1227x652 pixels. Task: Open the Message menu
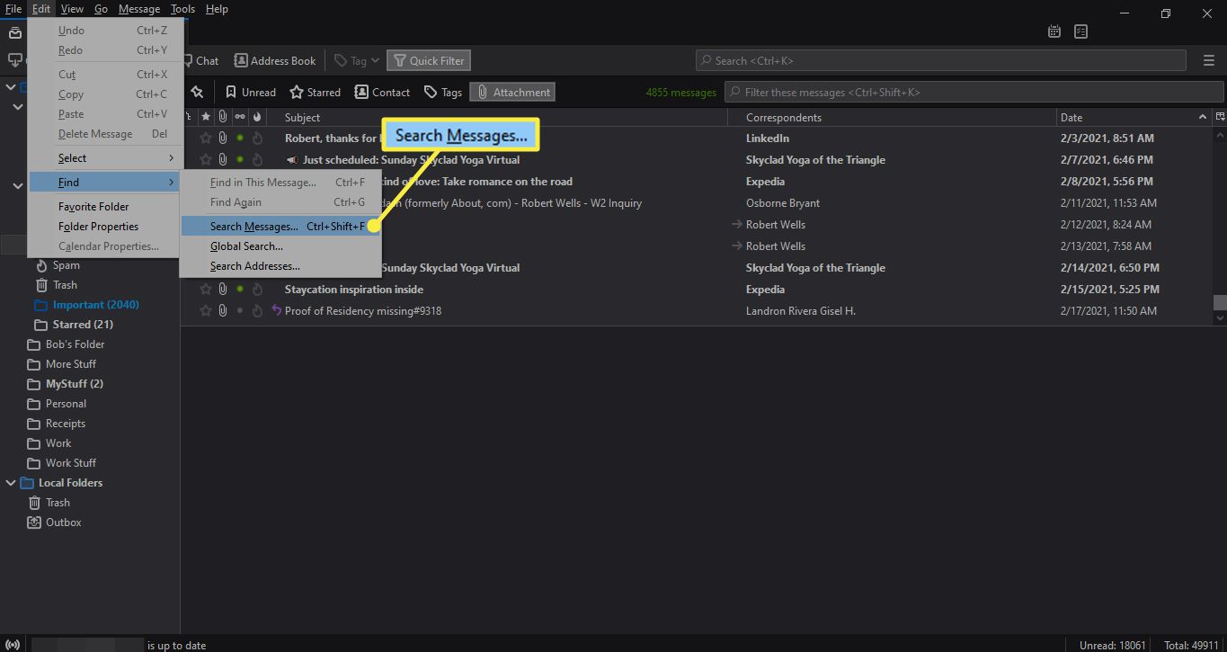point(139,9)
